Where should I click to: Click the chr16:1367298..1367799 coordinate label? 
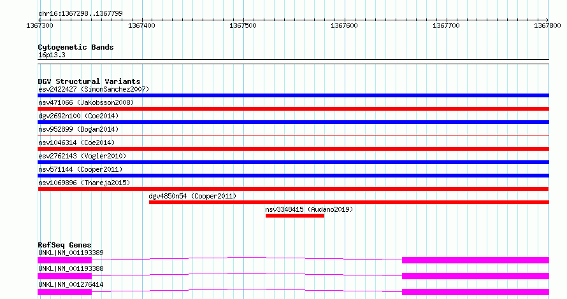[80, 13]
